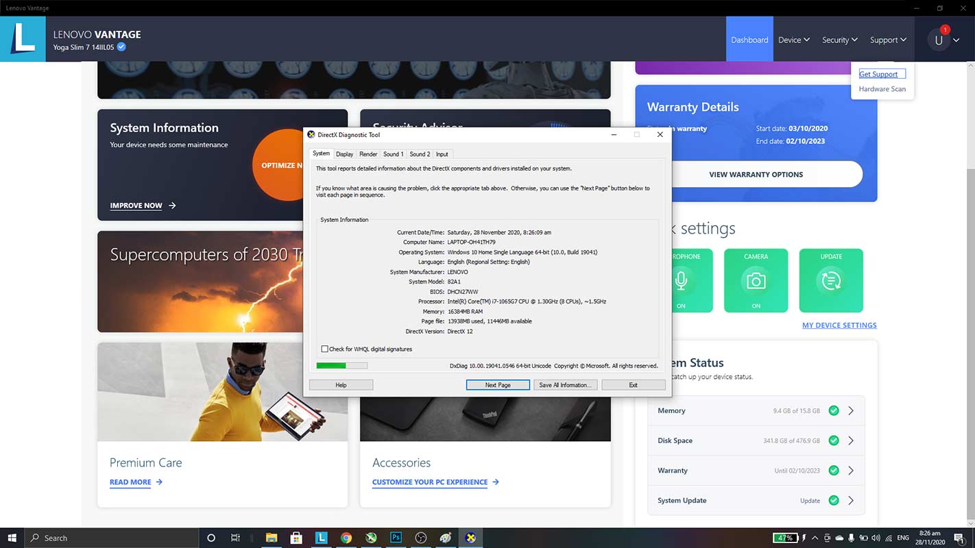The width and height of the screenshot is (975, 548).
Task: Switch to the Input tab in DxDiag
Action: (x=442, y=154)
